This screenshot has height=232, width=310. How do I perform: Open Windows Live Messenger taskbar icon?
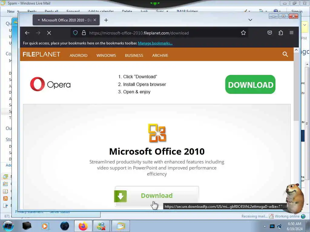(101, 226)
